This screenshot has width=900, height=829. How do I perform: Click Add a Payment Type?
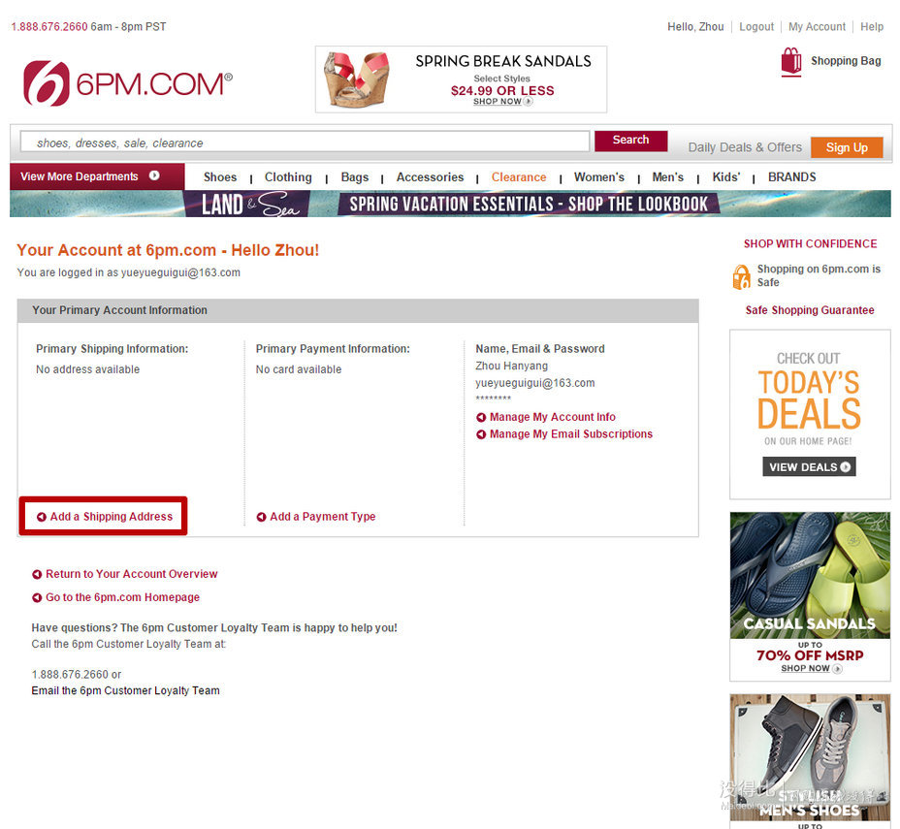(x=323, y=517)
